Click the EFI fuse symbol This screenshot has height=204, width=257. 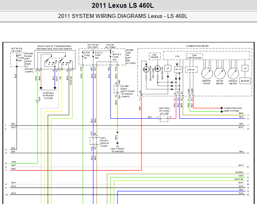(17, 58)
